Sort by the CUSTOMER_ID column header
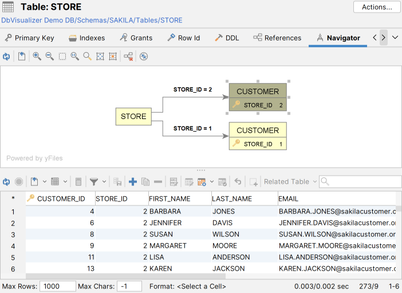 pyautogui.click(x=61, y=199)
